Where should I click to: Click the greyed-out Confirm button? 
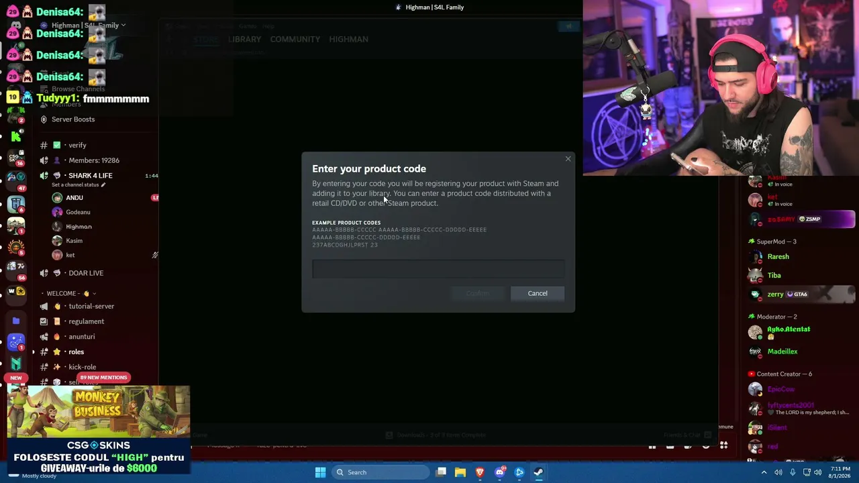tap(478, 293)
